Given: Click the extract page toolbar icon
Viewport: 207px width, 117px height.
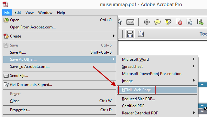Looking at the screenshot, I should coord(200,22).
